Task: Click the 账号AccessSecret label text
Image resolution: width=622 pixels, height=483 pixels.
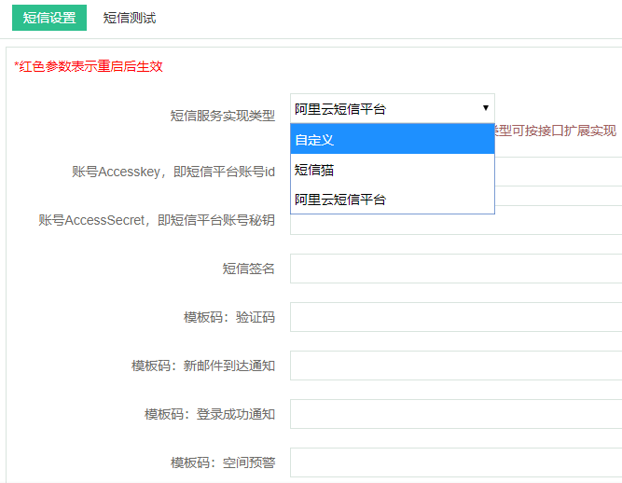Action: coord(157,220)
